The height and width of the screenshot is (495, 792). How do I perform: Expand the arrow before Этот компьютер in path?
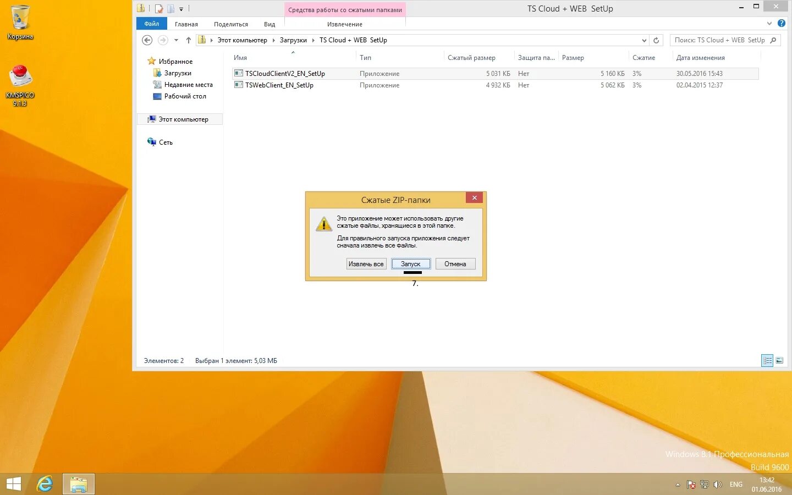pyautogui.click(x=211, y=40)
